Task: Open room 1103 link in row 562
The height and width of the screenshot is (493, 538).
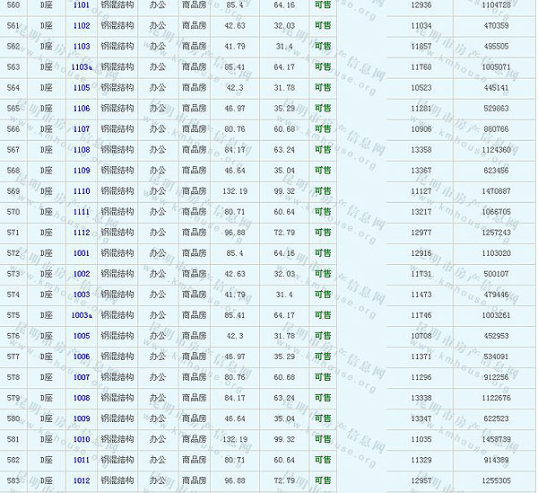Action: tap(82, 46)
